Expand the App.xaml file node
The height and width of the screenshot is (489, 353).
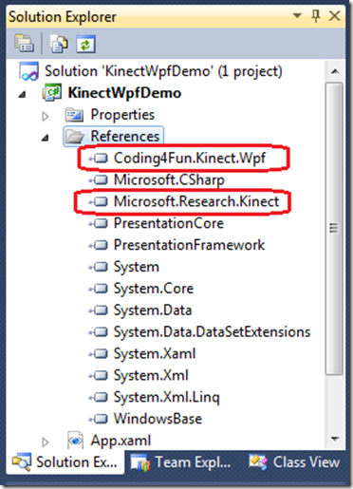[46, 442]
